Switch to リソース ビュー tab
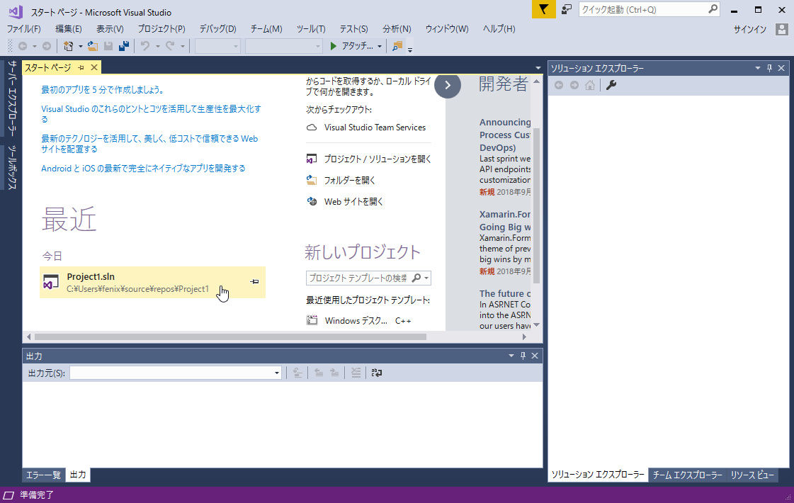 pyautogui.click(x=752, y=475)
